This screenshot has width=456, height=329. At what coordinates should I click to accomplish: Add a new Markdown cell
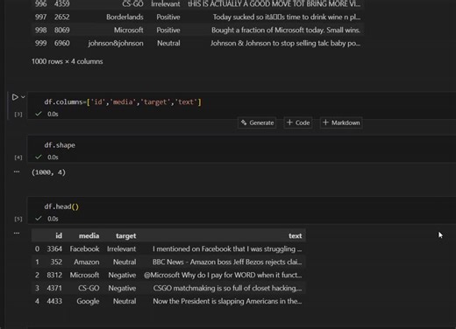[341, 122]
